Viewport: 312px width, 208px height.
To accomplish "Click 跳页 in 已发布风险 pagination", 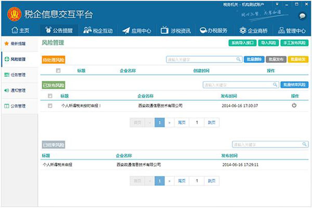I will coord(212,123).
